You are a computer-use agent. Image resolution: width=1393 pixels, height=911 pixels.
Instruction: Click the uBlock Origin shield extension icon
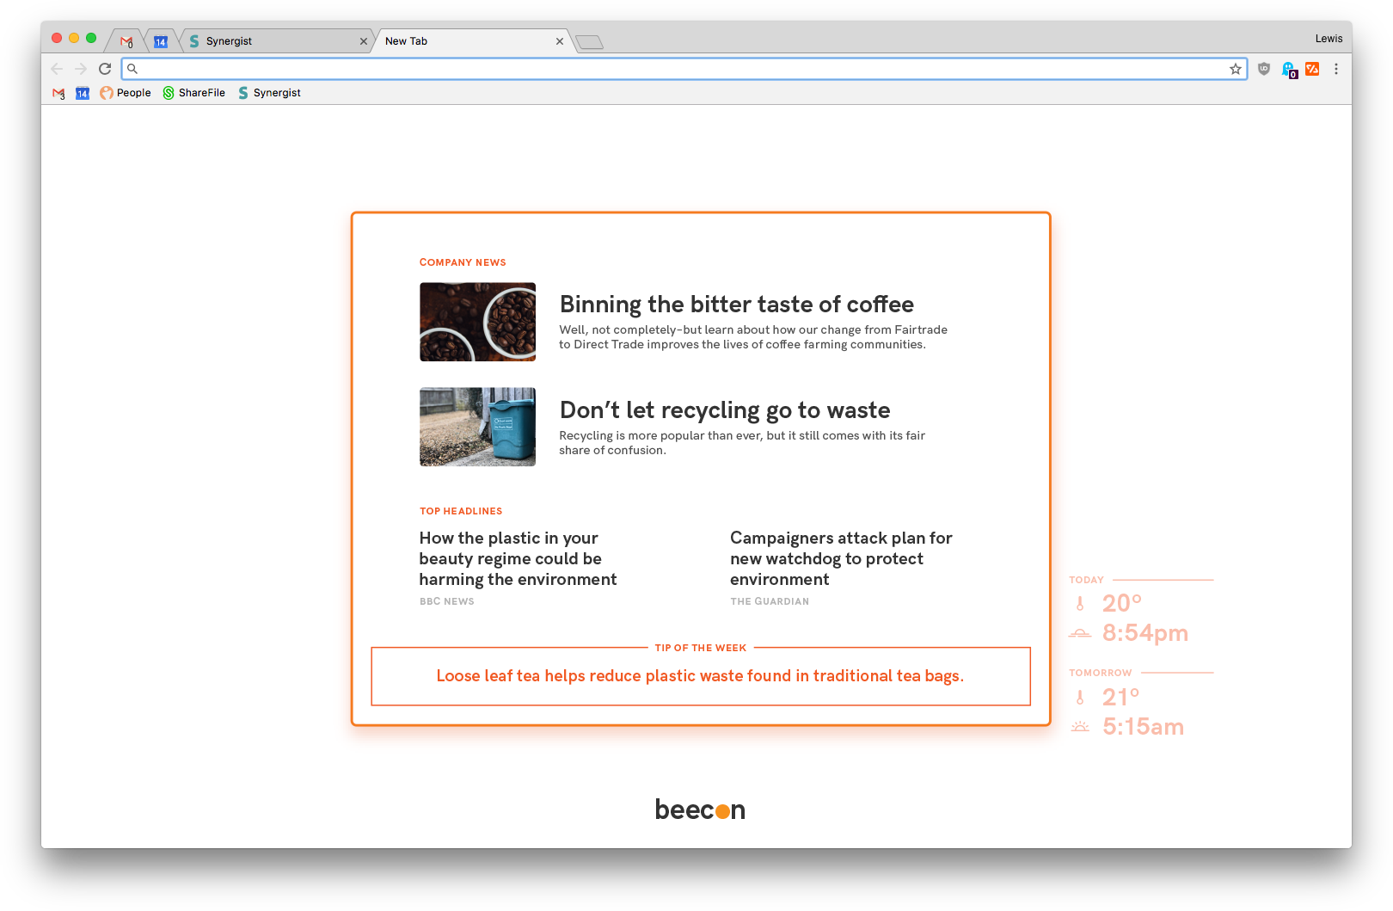click(x=1263, y=69)
